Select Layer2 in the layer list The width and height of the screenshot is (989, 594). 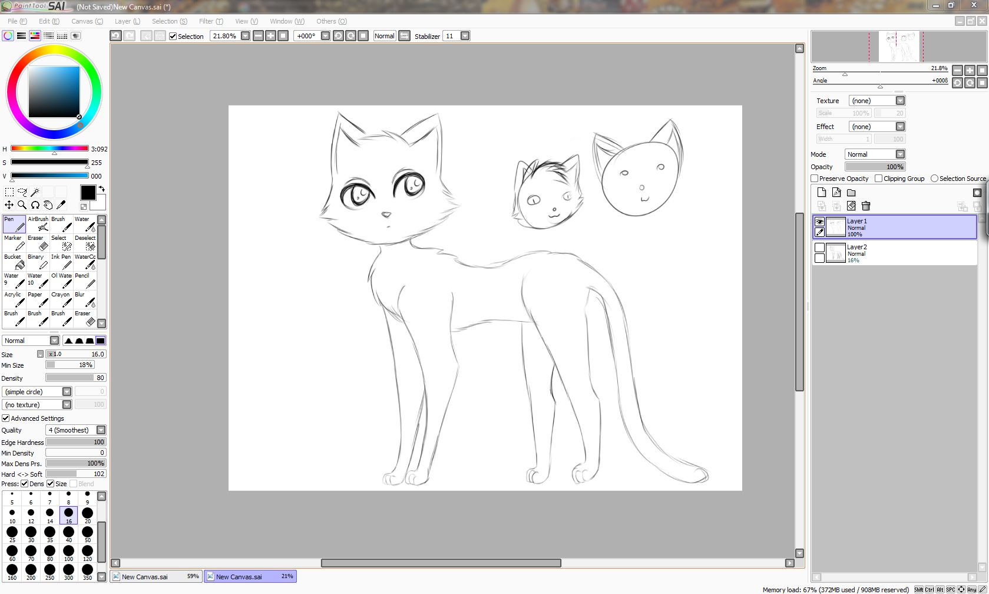(x=894, y=253)
